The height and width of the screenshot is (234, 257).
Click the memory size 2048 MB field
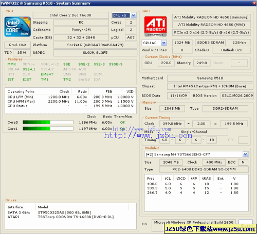172,109
